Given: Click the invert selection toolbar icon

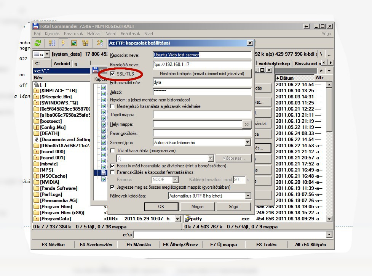Looking at the screenshot, I should tap(100, 43).
